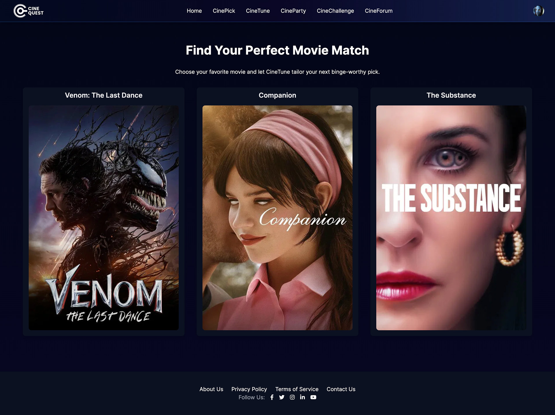
Task: Click 'The Substance' card title
Action: click(x=451, y=95)
